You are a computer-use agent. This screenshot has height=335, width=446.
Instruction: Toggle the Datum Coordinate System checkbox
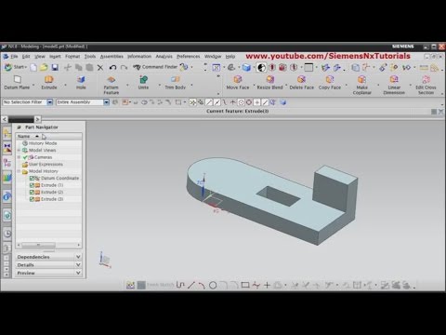coord(32,178)
